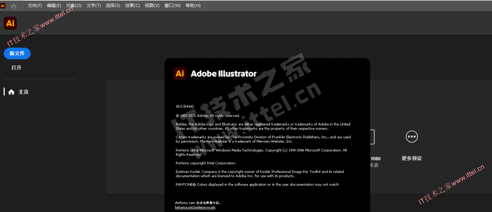Click the 打开 button to open a file
Screen dimensions: 492x212
tap(16, 68)
